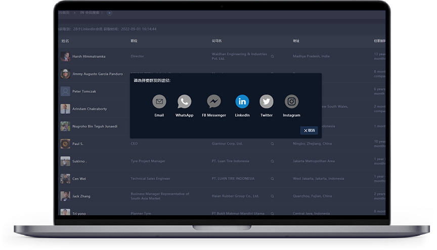Open the IN 会员搜索 breadcrumb
Viewport: 437px width, 250px height.
pos(90,13)
